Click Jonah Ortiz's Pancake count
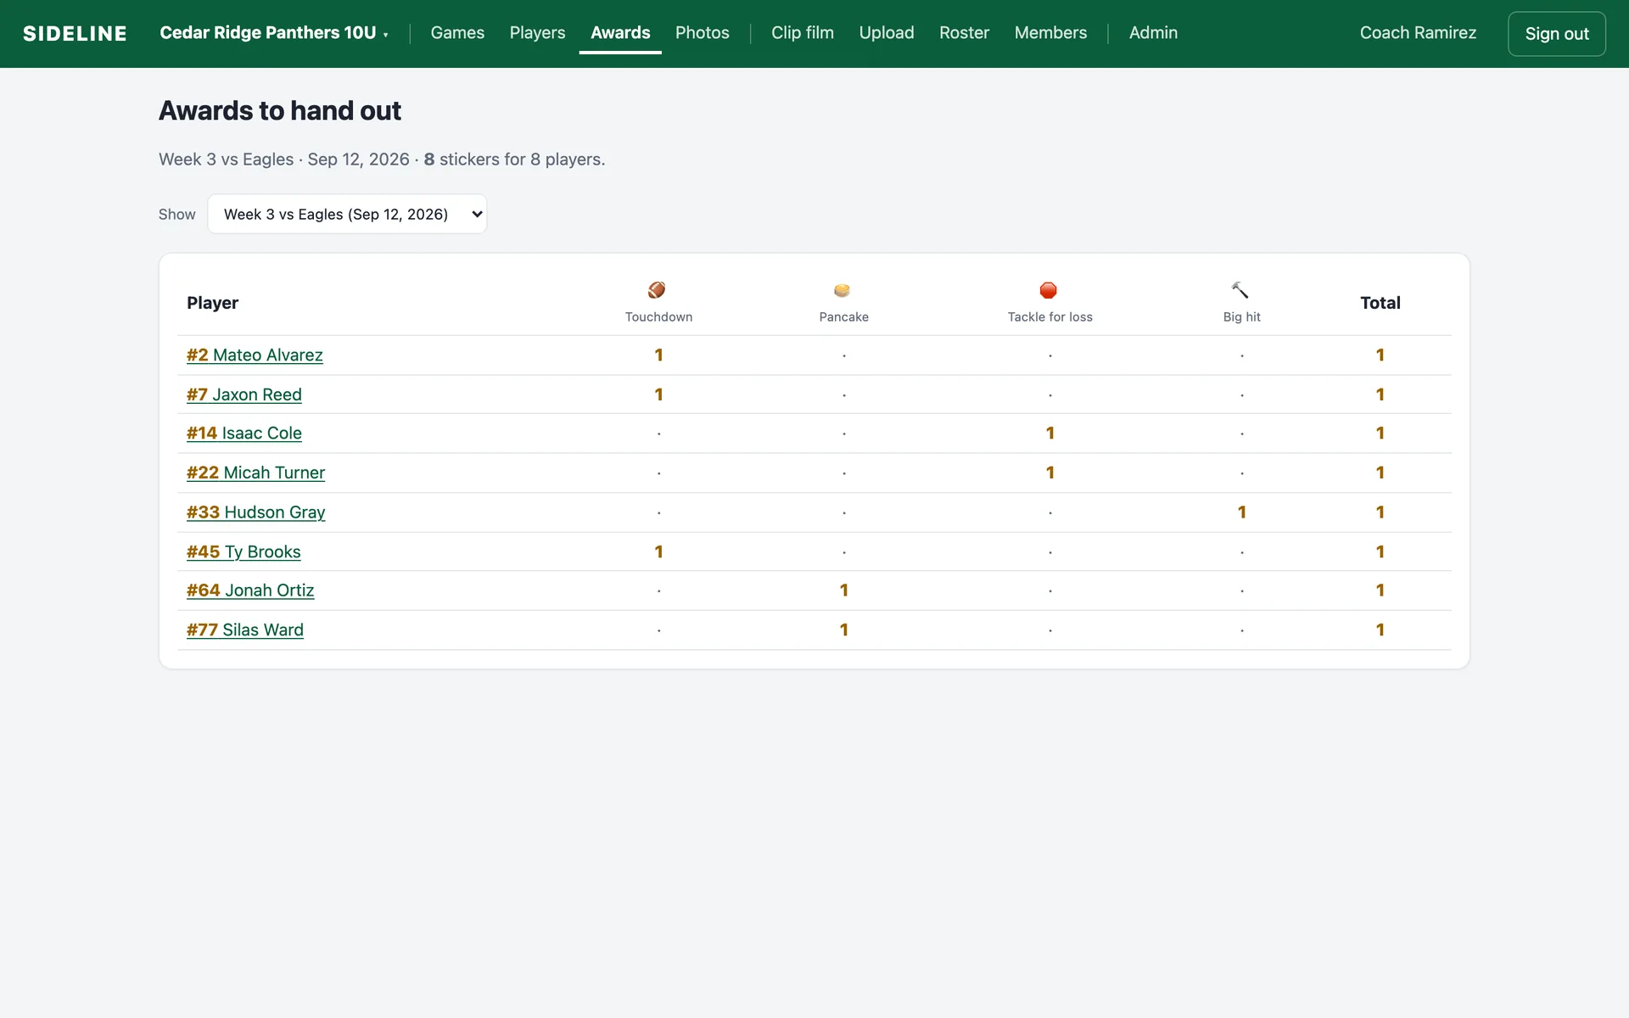 pos(844,590)
